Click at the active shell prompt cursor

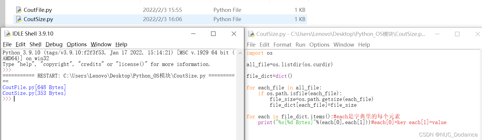pos(14,99)
